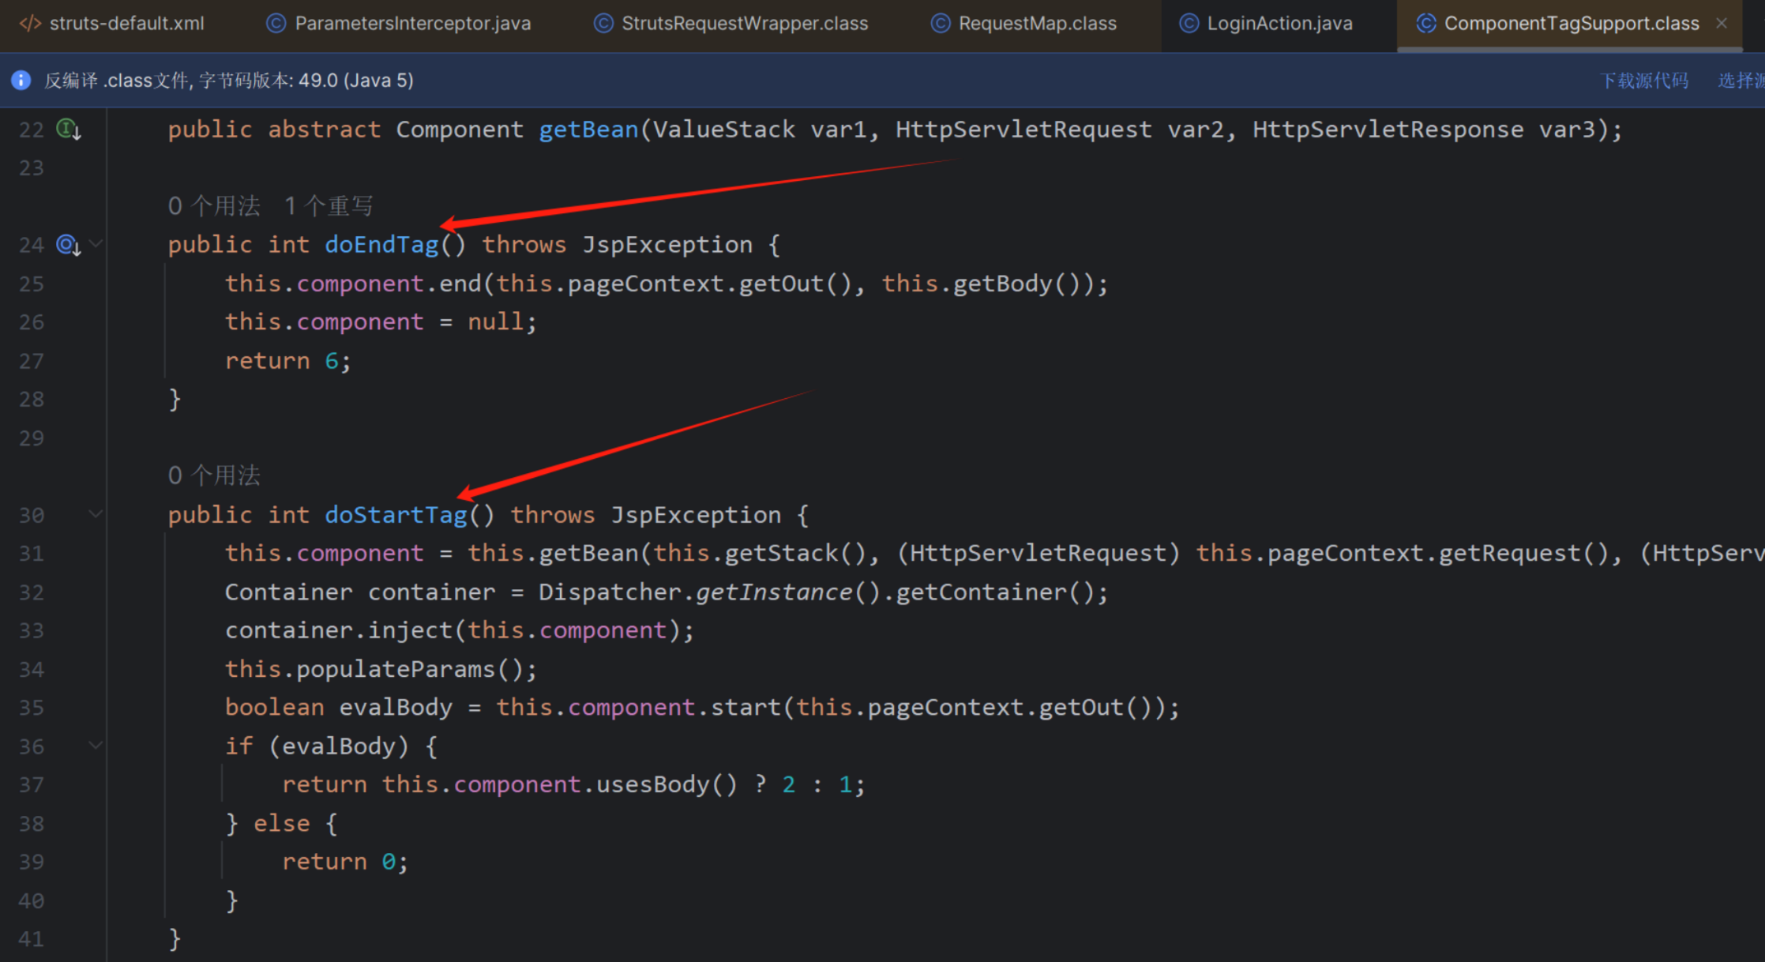Click the info icon in the decompiler banner
The height and width of the screenshot is (962, 1765).
coord(21,81)
